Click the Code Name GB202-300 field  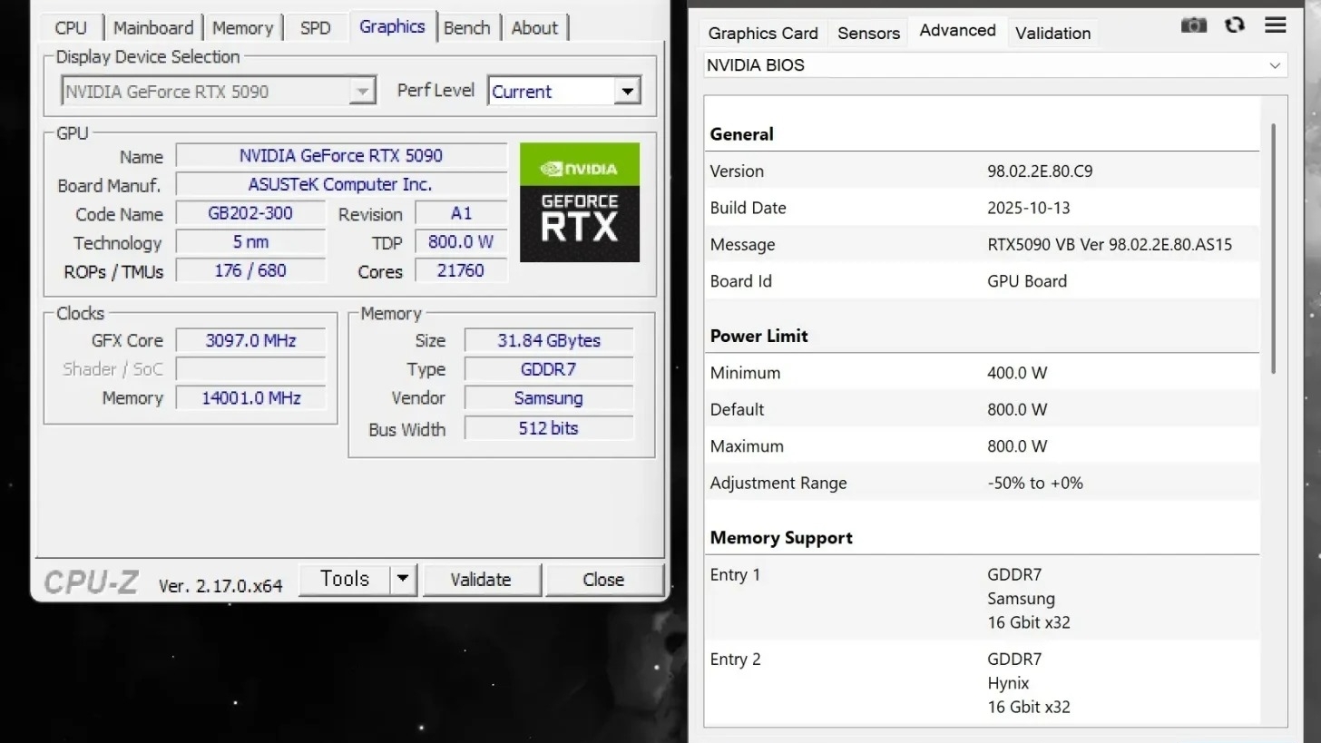(x=250, y=213)
